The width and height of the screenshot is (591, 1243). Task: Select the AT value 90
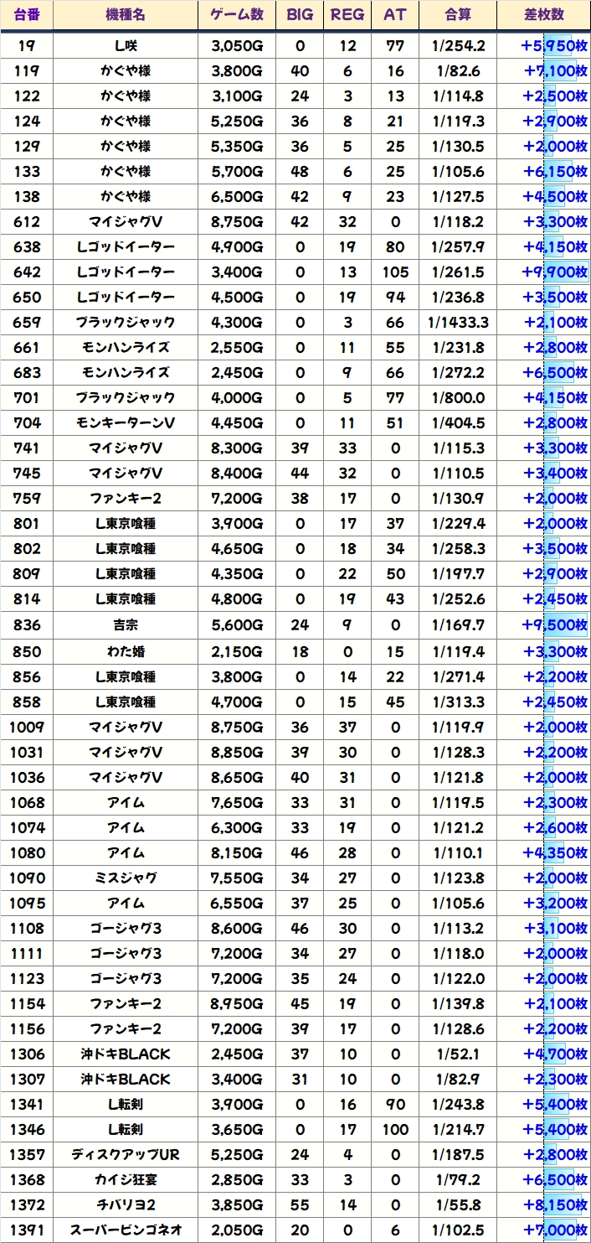point(395,1105)
